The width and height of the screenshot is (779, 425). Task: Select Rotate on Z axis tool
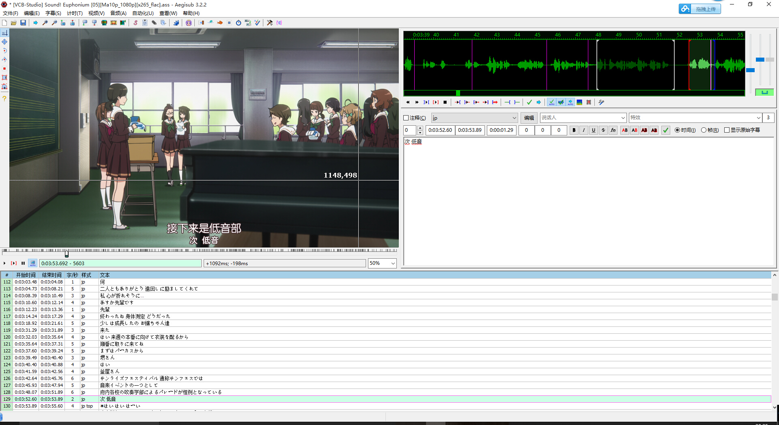pyautogui.click(x=4, y=51)
